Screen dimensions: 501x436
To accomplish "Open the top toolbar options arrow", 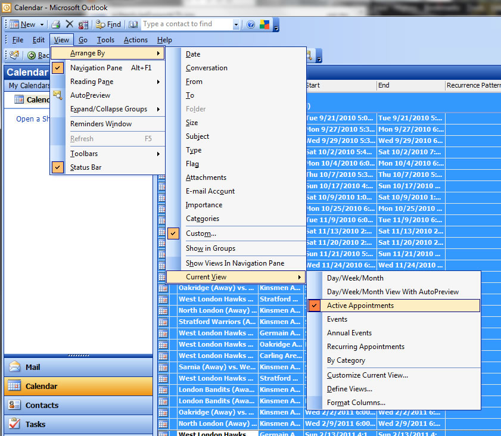I will point(276,25).
